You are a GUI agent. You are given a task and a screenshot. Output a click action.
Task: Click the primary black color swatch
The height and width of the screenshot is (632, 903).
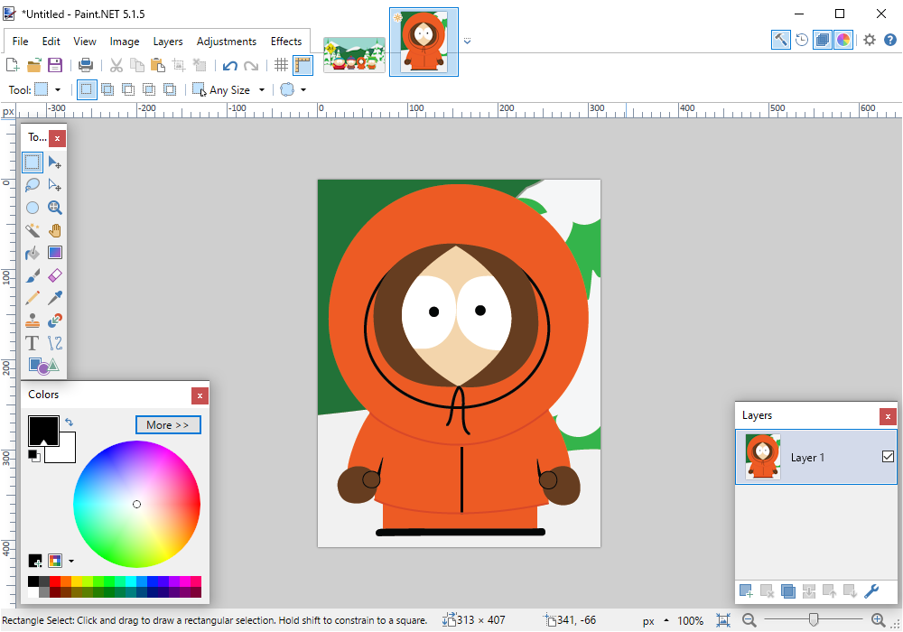click(x=43, y=430)
